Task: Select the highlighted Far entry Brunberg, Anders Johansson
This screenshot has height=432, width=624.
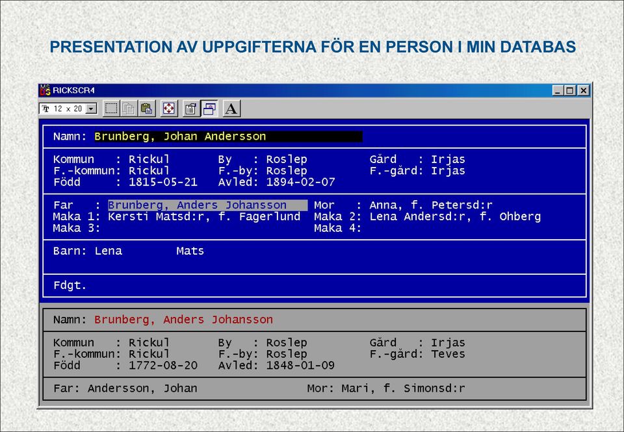Action: tap(208, 205)
